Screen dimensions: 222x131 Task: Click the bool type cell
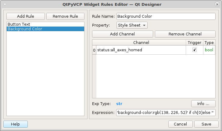coord(209,50)
